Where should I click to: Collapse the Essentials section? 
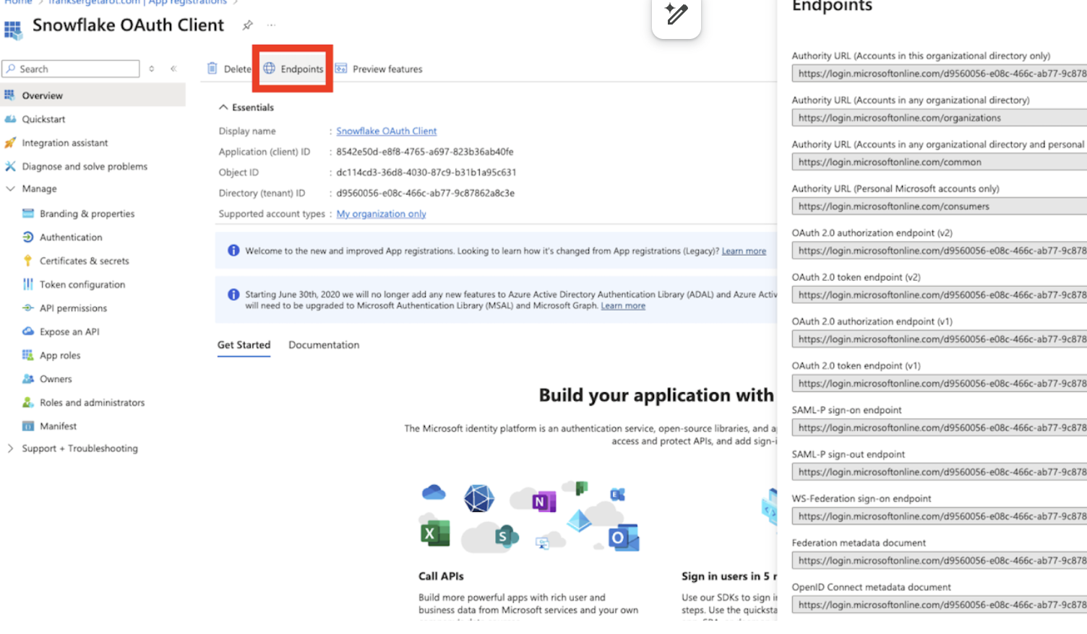(223, 107)
